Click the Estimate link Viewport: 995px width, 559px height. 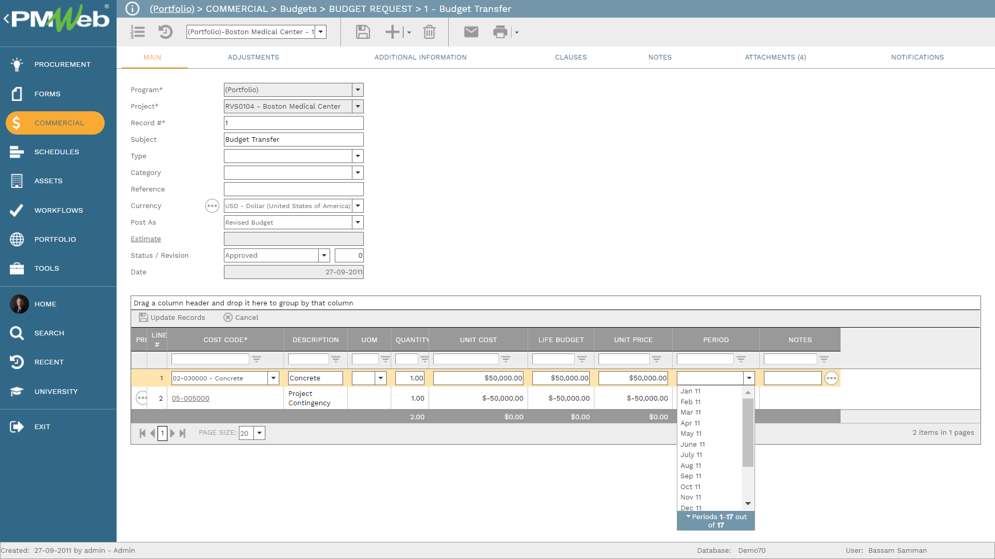click(146, 239)
